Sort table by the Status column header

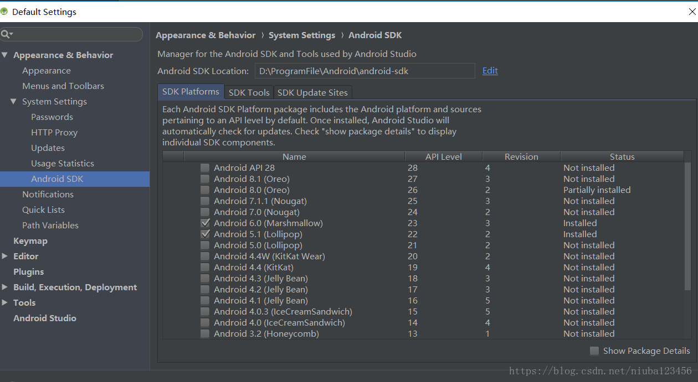click(622, 156)
